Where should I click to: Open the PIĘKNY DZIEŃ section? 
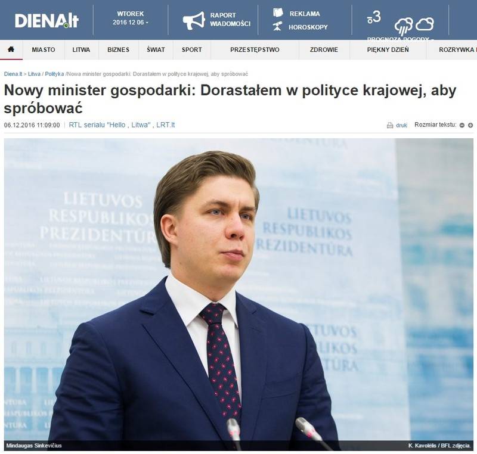pyautogui.click(x=388, y=49)
